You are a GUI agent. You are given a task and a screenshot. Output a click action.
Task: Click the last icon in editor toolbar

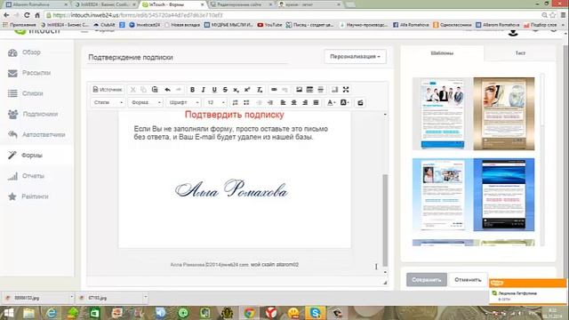pyautogui.click(x=360, y=103)
